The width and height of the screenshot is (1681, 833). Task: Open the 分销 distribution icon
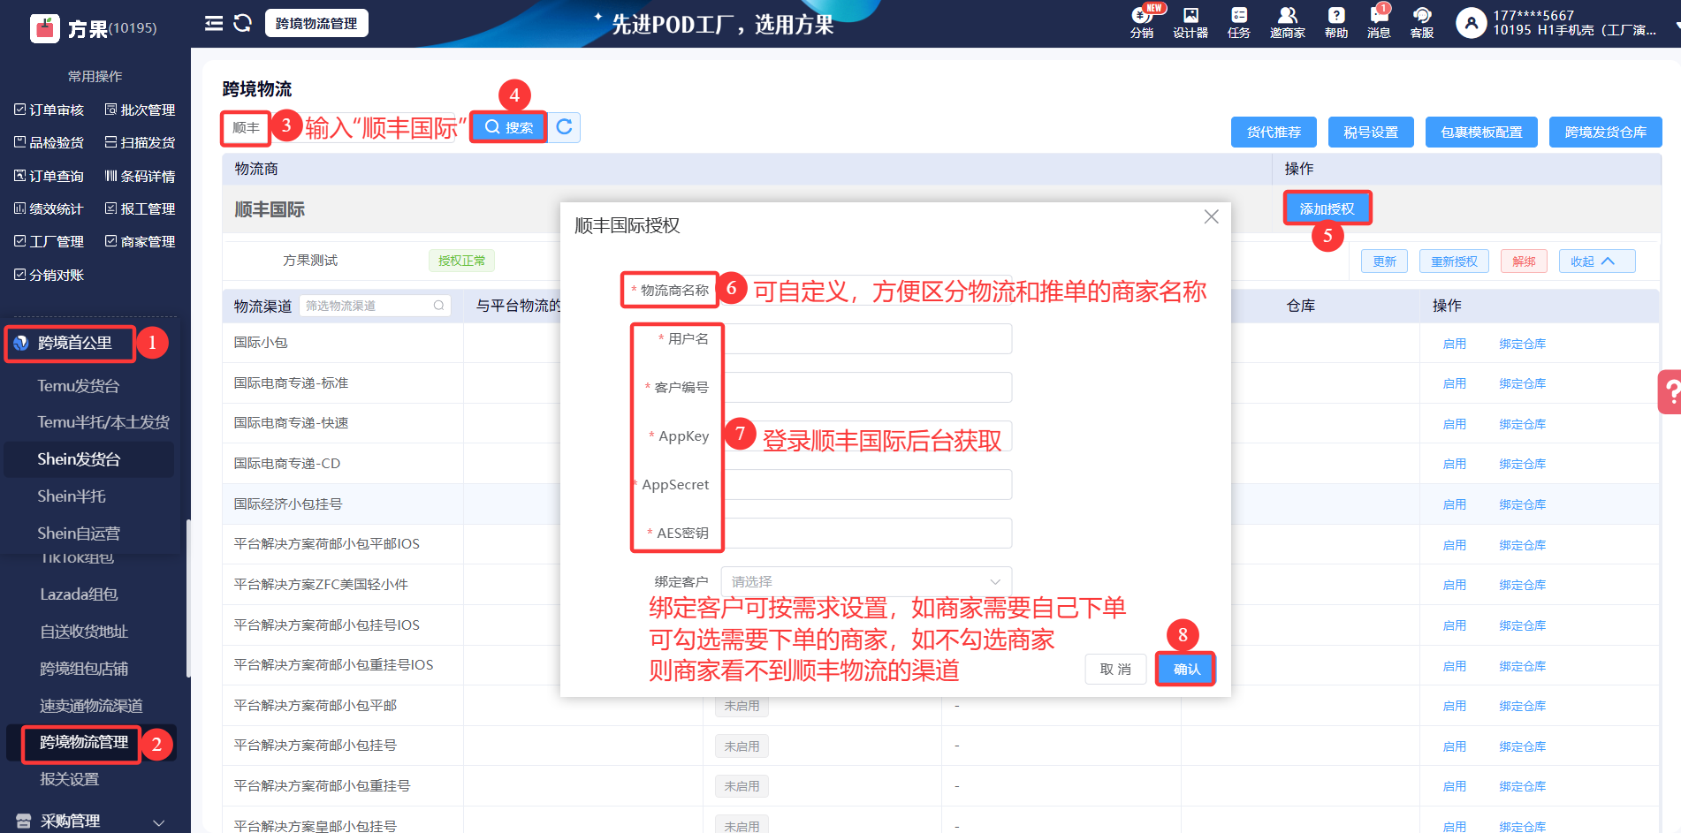click(1142, 23)
